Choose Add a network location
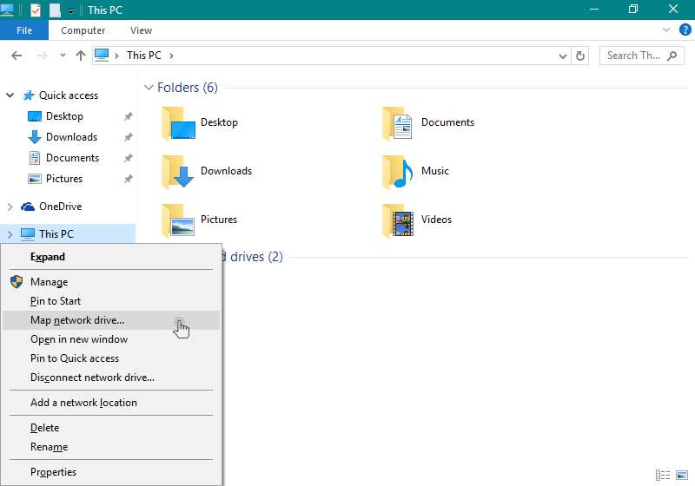The image size is (695, 486). 111,403
